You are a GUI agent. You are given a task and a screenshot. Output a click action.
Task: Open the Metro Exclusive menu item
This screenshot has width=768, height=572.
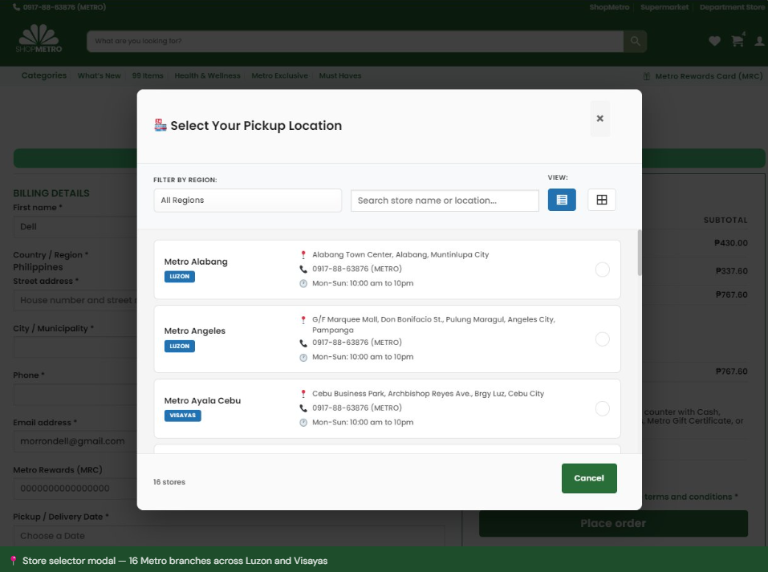click(279, 76)
